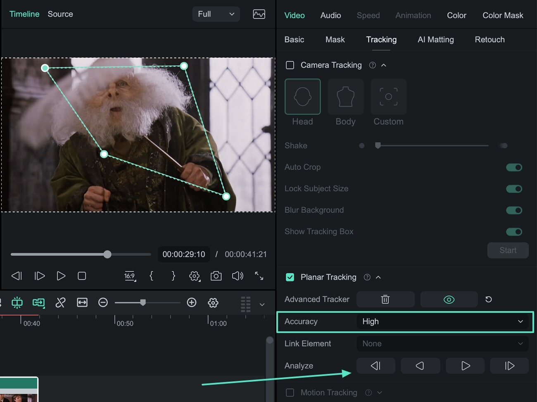Click the unlink chain icon in the timeline toolbar
Image resolution: width=537 pixels, height=402 pixels.
[60, 302]
